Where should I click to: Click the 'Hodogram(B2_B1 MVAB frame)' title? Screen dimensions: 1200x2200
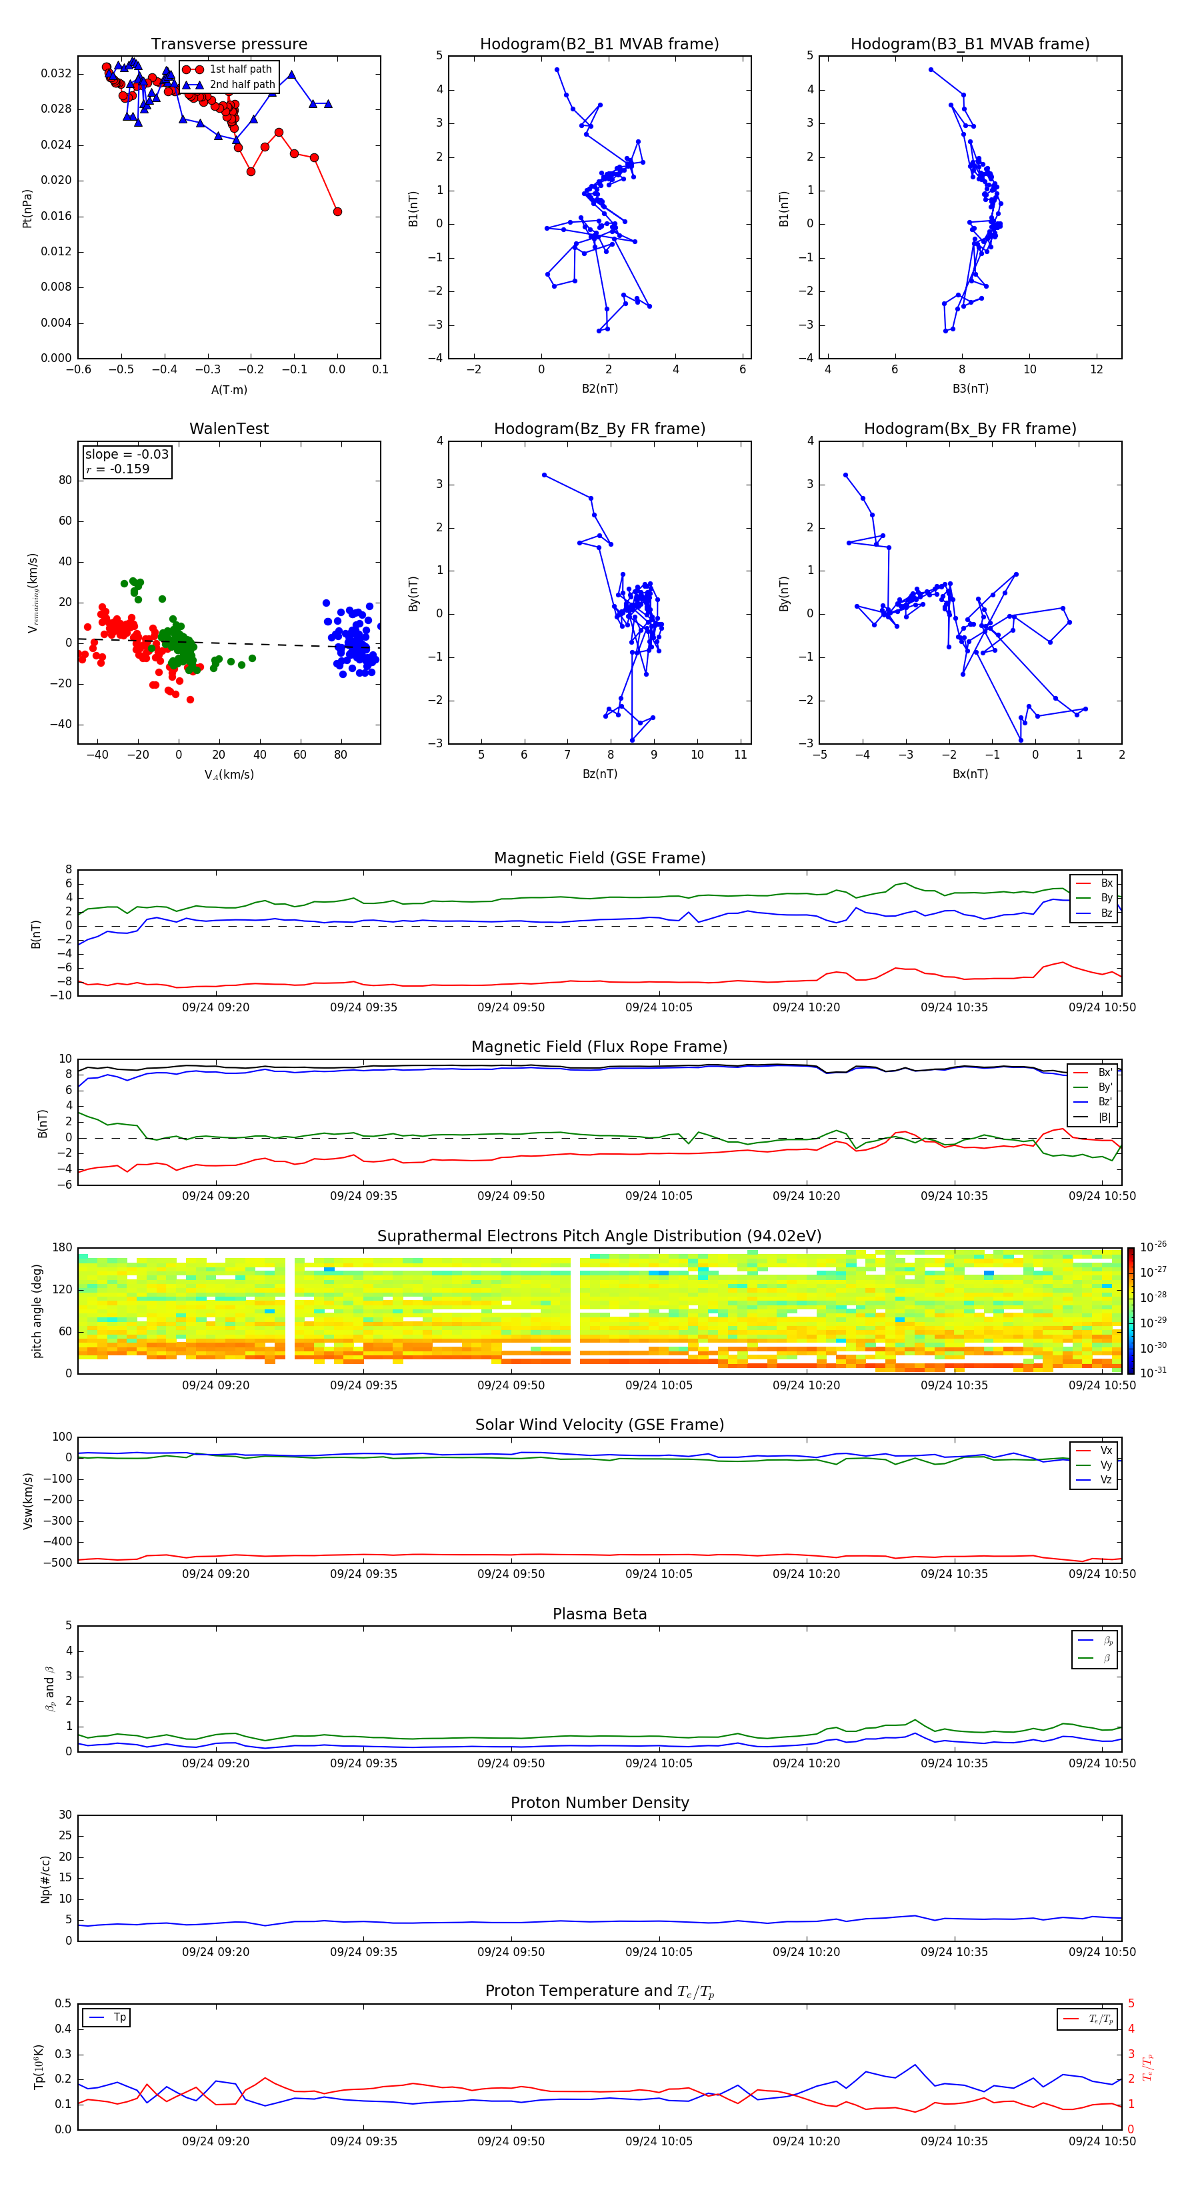(599, 45)
